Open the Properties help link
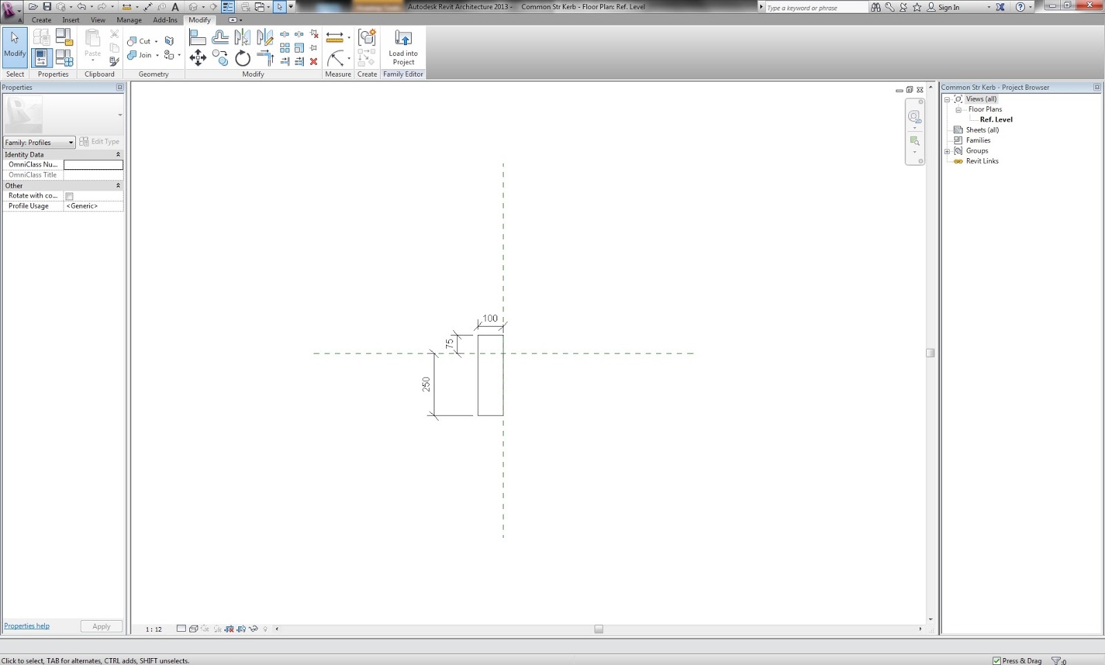This screenshot has width=1105, height=665. point(26,626)
